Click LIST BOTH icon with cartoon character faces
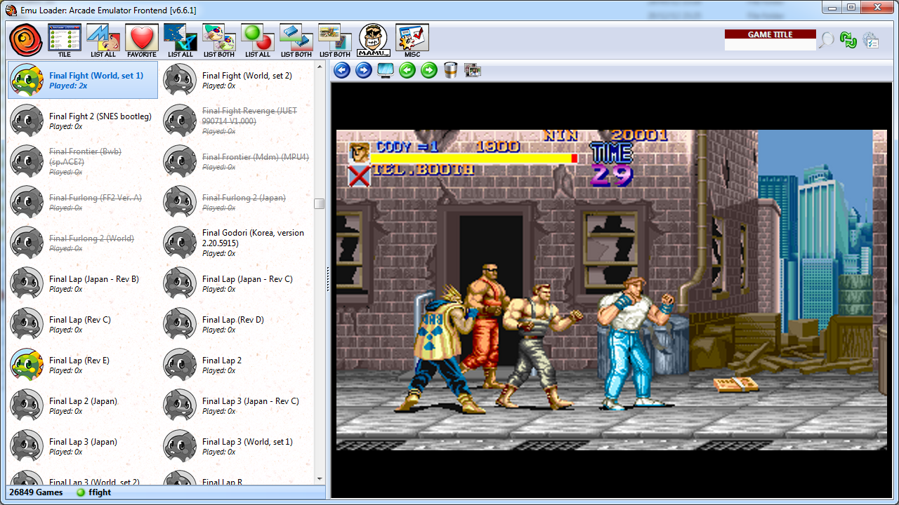The height and width of the screenshot is (505, 899). [x=219, y=41]
